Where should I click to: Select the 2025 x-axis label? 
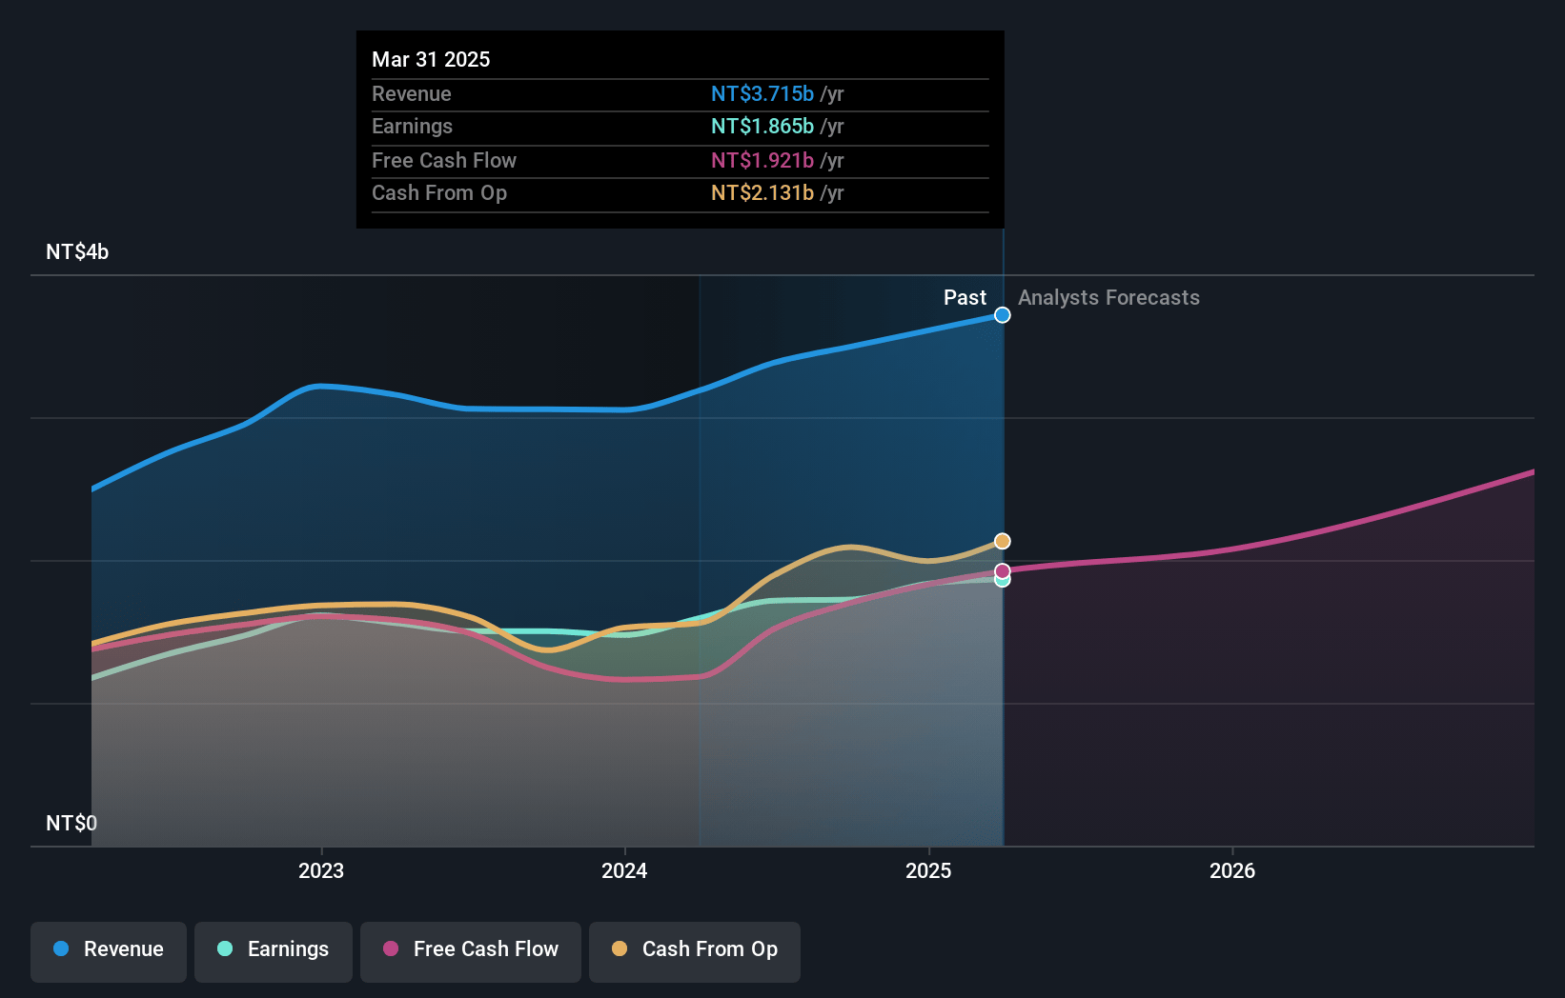(928, 870)
